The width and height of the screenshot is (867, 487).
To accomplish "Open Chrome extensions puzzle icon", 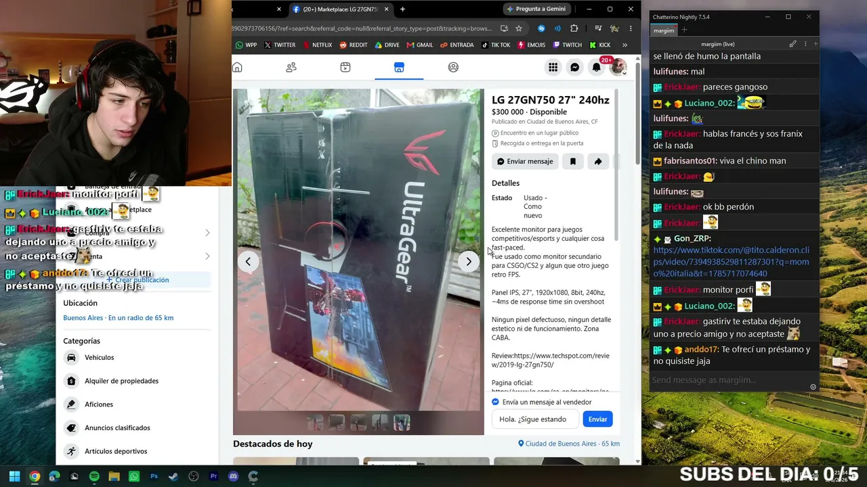I will [574, 28].
